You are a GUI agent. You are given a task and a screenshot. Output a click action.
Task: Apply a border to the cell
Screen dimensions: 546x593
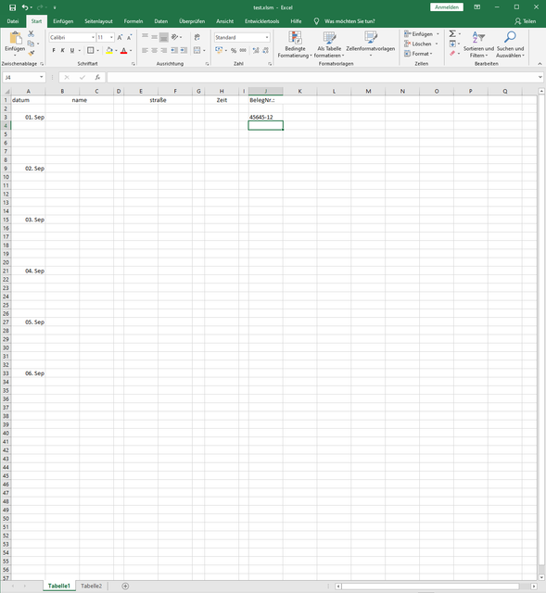coord(91,50)
